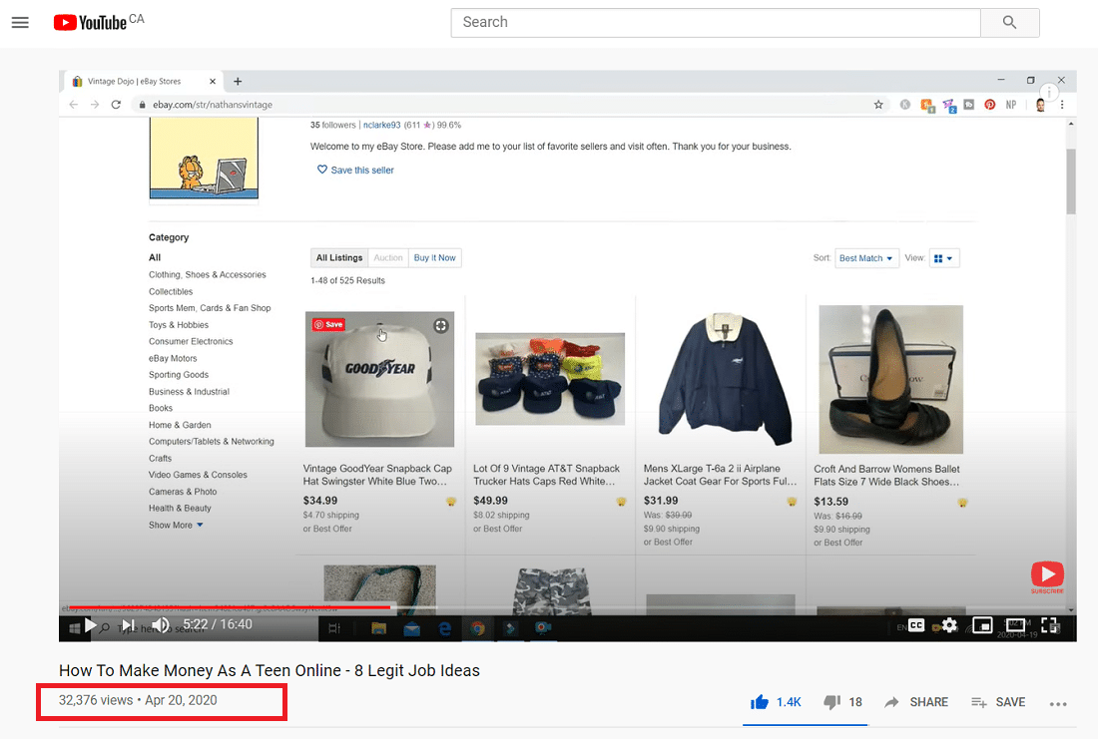
Task: Play the video
Action: click(90, 625)
